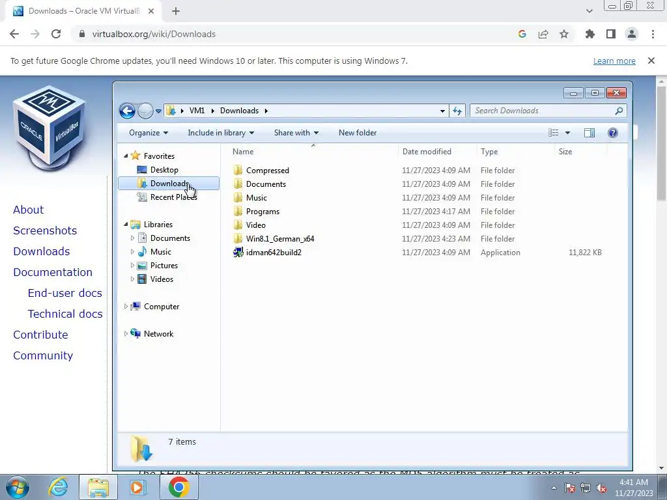Collapse the Favorites tree group
The height and width of the screenshot is (500, 667).
coord(126,156)
